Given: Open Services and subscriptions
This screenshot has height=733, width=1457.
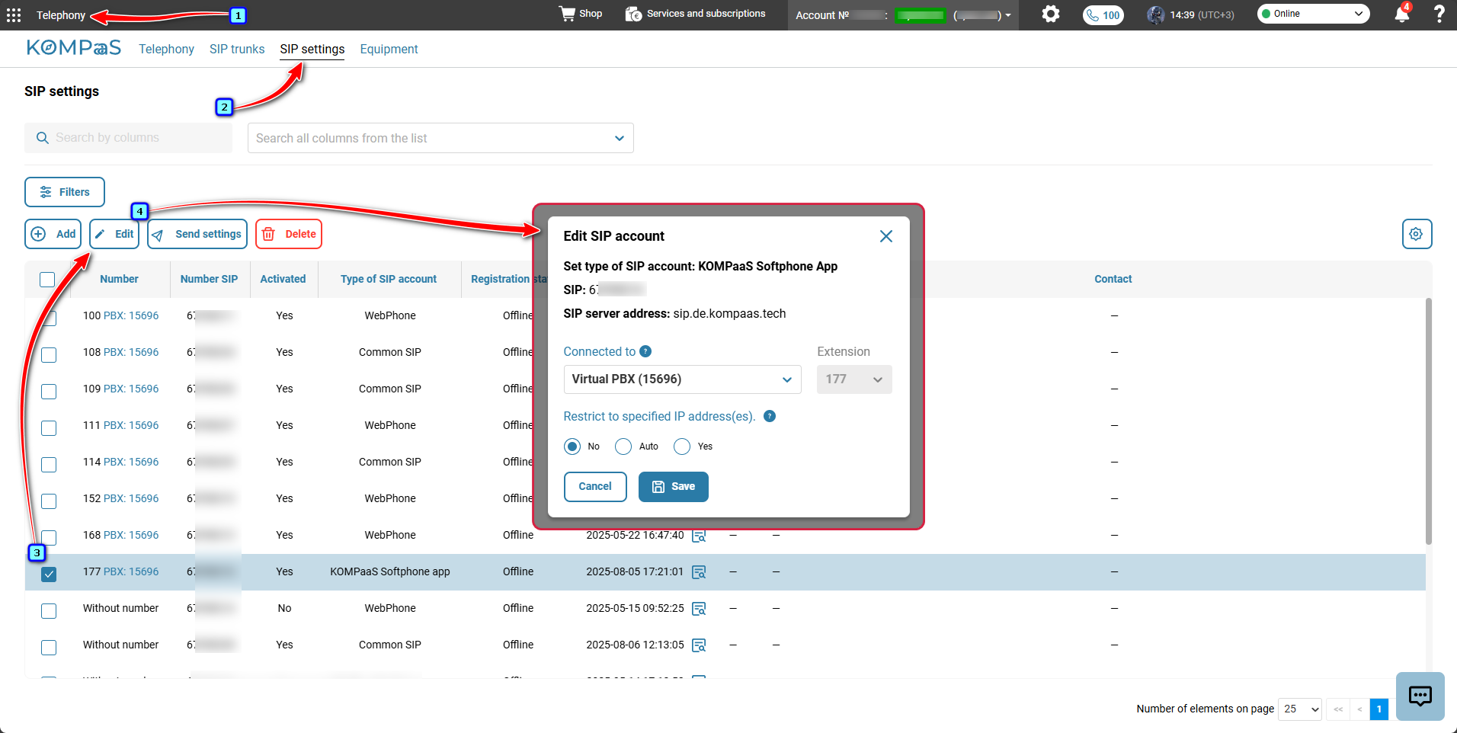Looking at the screenshot, I should click(695, 14).
